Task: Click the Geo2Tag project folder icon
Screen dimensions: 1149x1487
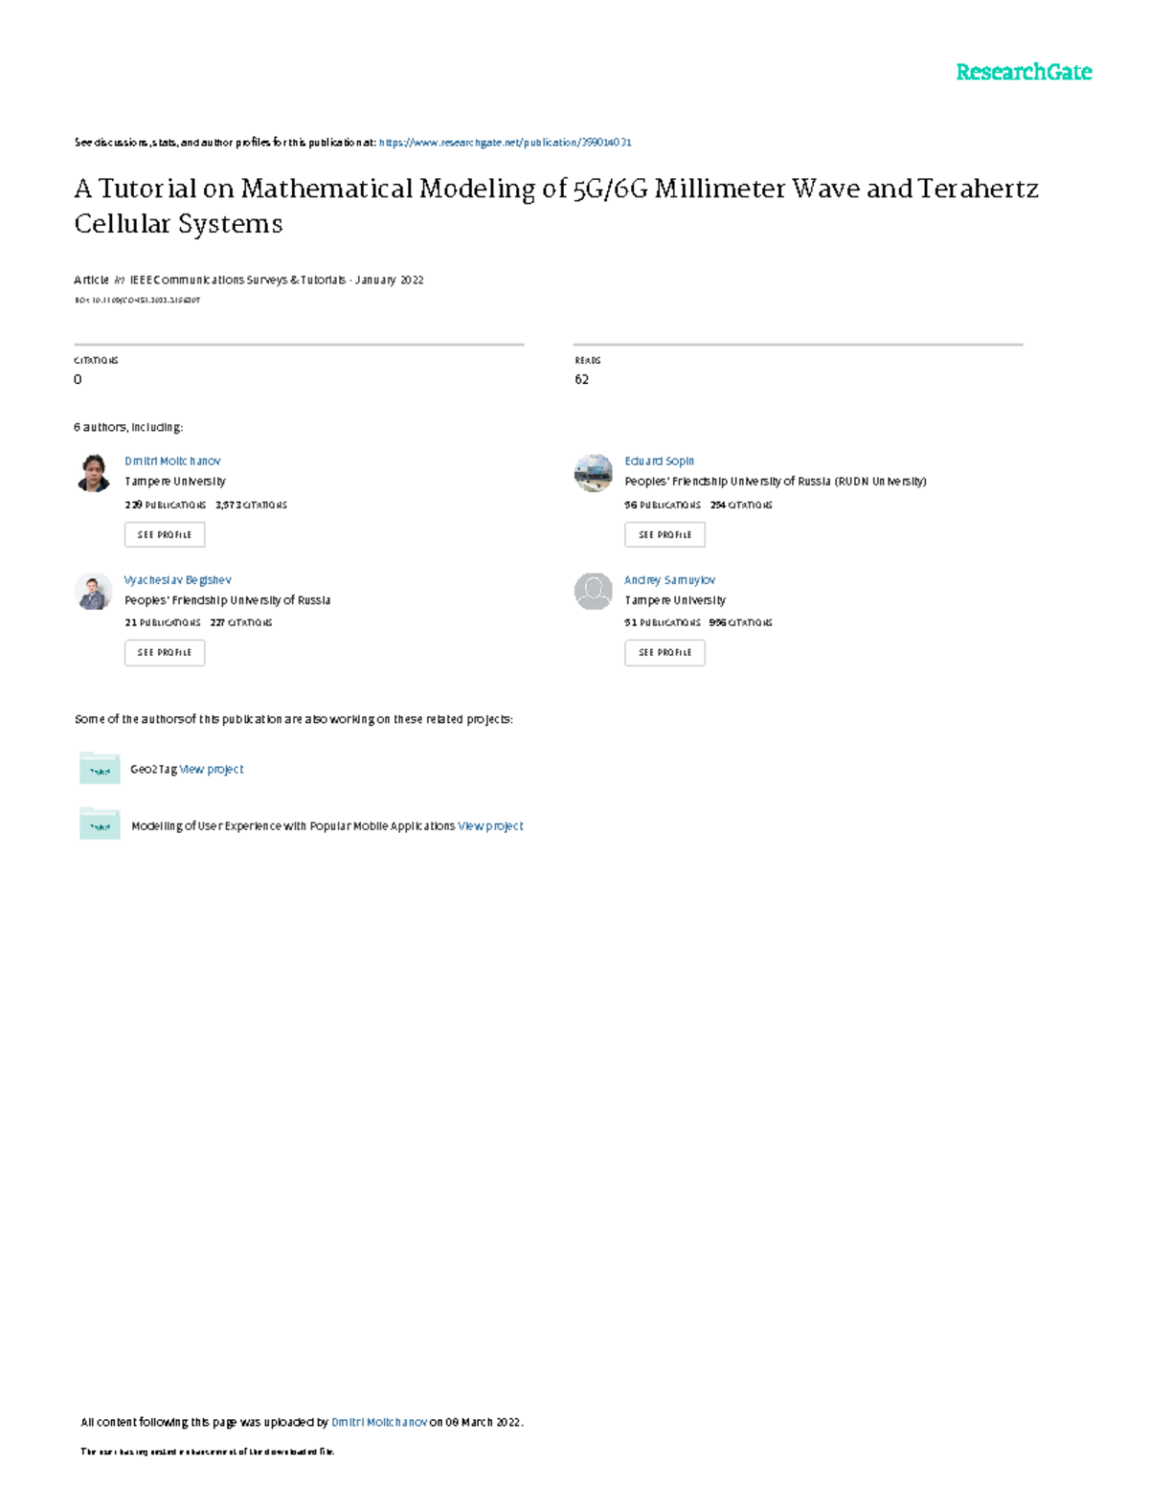Action: 100,769
